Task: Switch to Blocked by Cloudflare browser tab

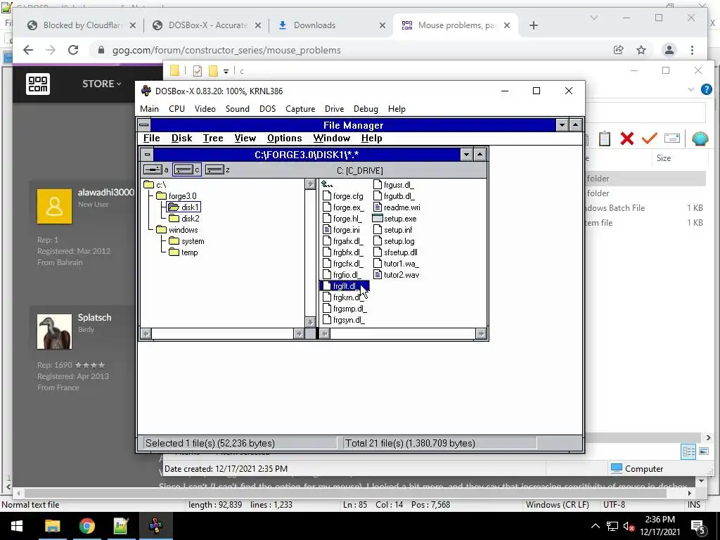Action: [82, 25]
